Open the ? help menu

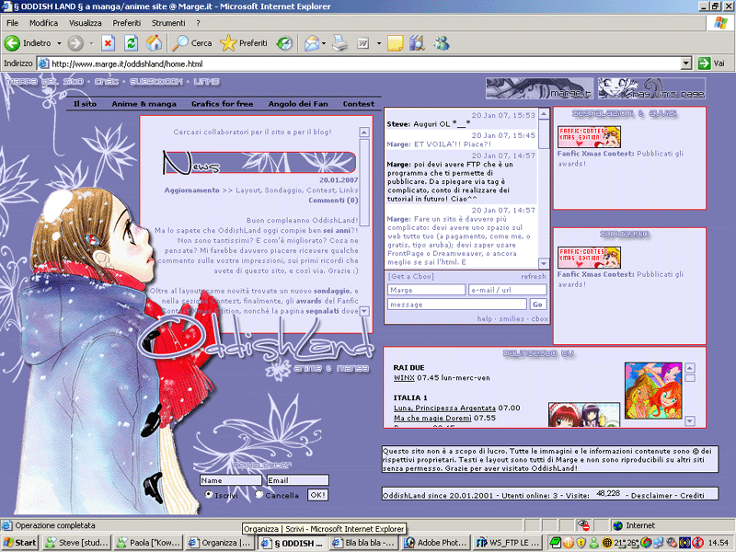point(198,22)
